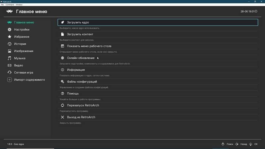Click the rocket icon beside Загрузить ядро

tap(62, 23)
